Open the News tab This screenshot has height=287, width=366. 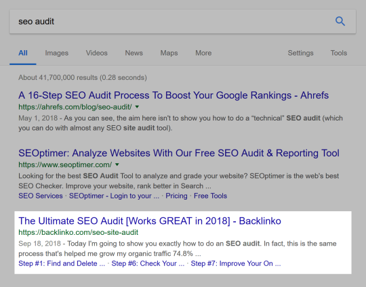click(134, 53)
